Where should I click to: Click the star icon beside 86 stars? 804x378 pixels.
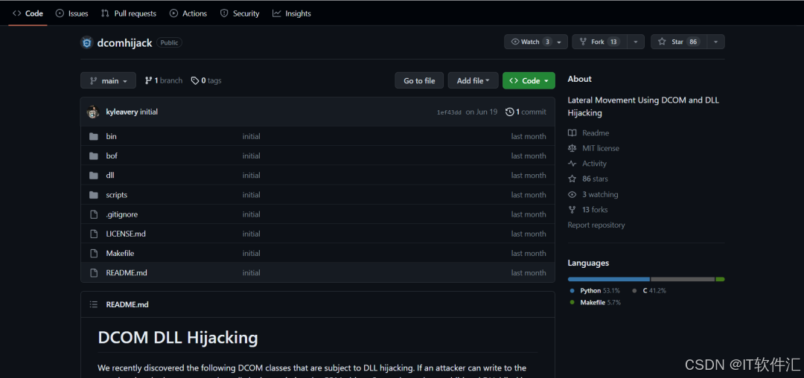[572, 179]
